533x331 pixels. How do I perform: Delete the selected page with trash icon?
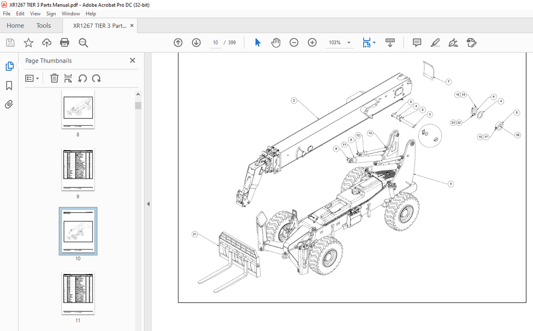point(54,78)
